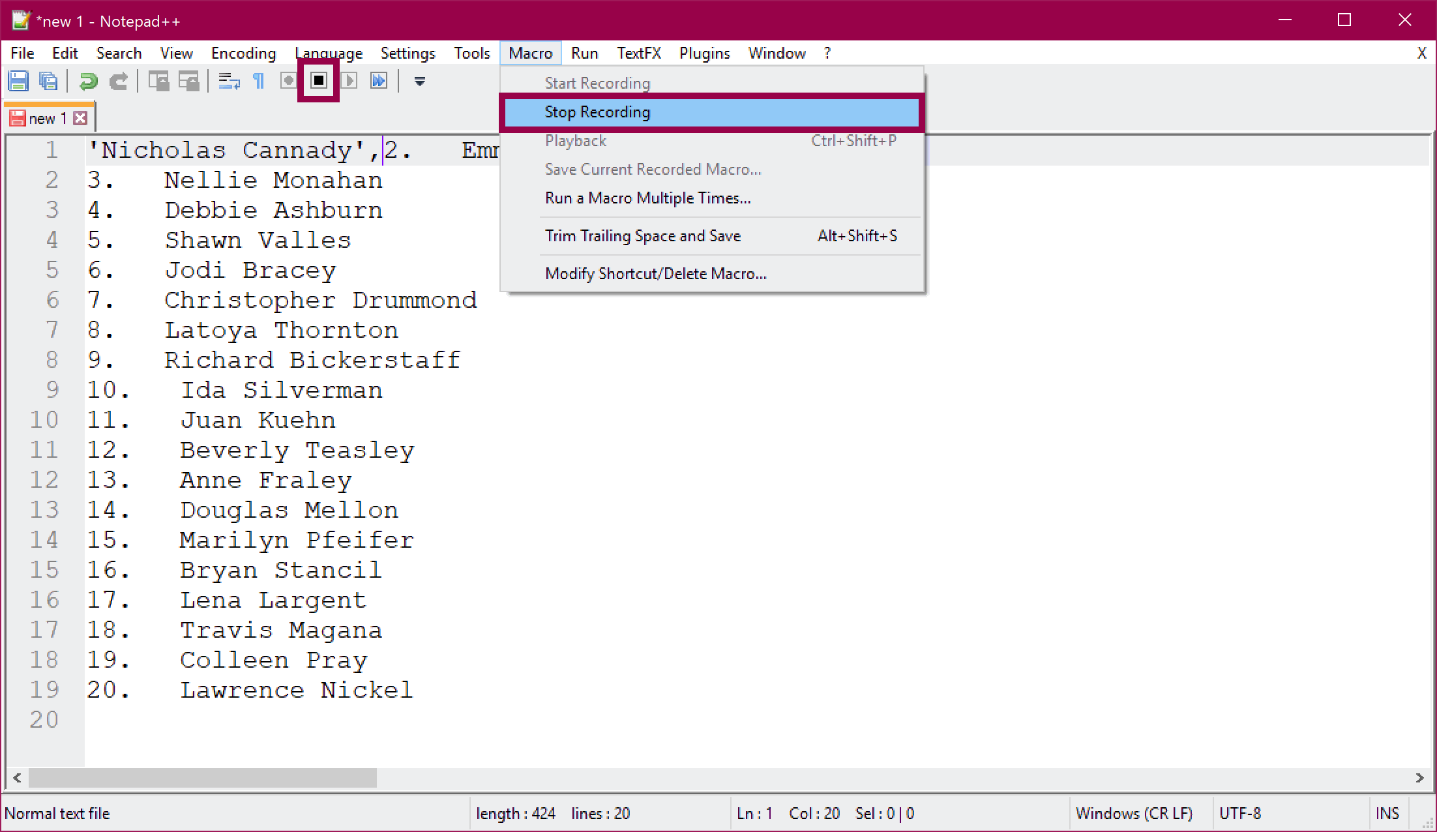Click the macro Playback toolbar icon
Viewport: 1437px width, 832px height.
pos(349,81)
